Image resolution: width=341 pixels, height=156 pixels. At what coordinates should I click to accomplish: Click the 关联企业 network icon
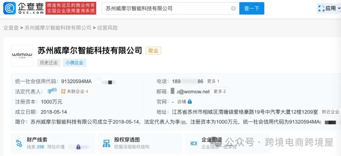click(63, 91)
